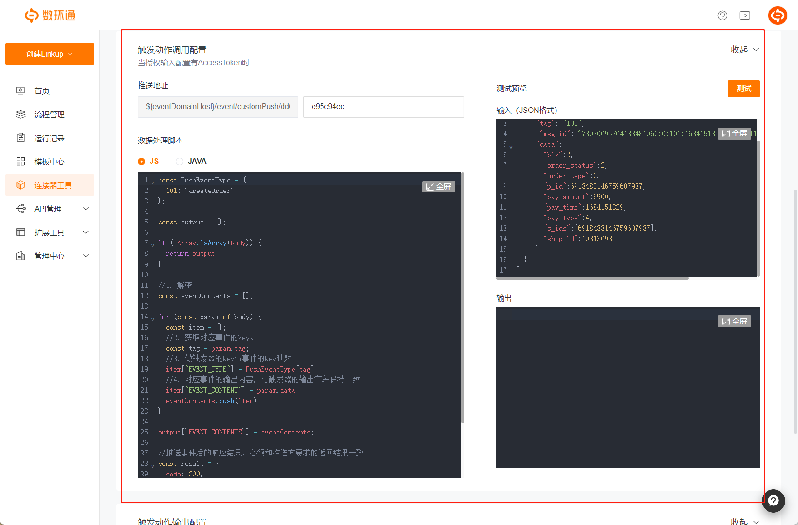The image size is (798, 525).
Task: Select 连接器工具 menu item
Action: pyautogui.click(x=50, y=185)
